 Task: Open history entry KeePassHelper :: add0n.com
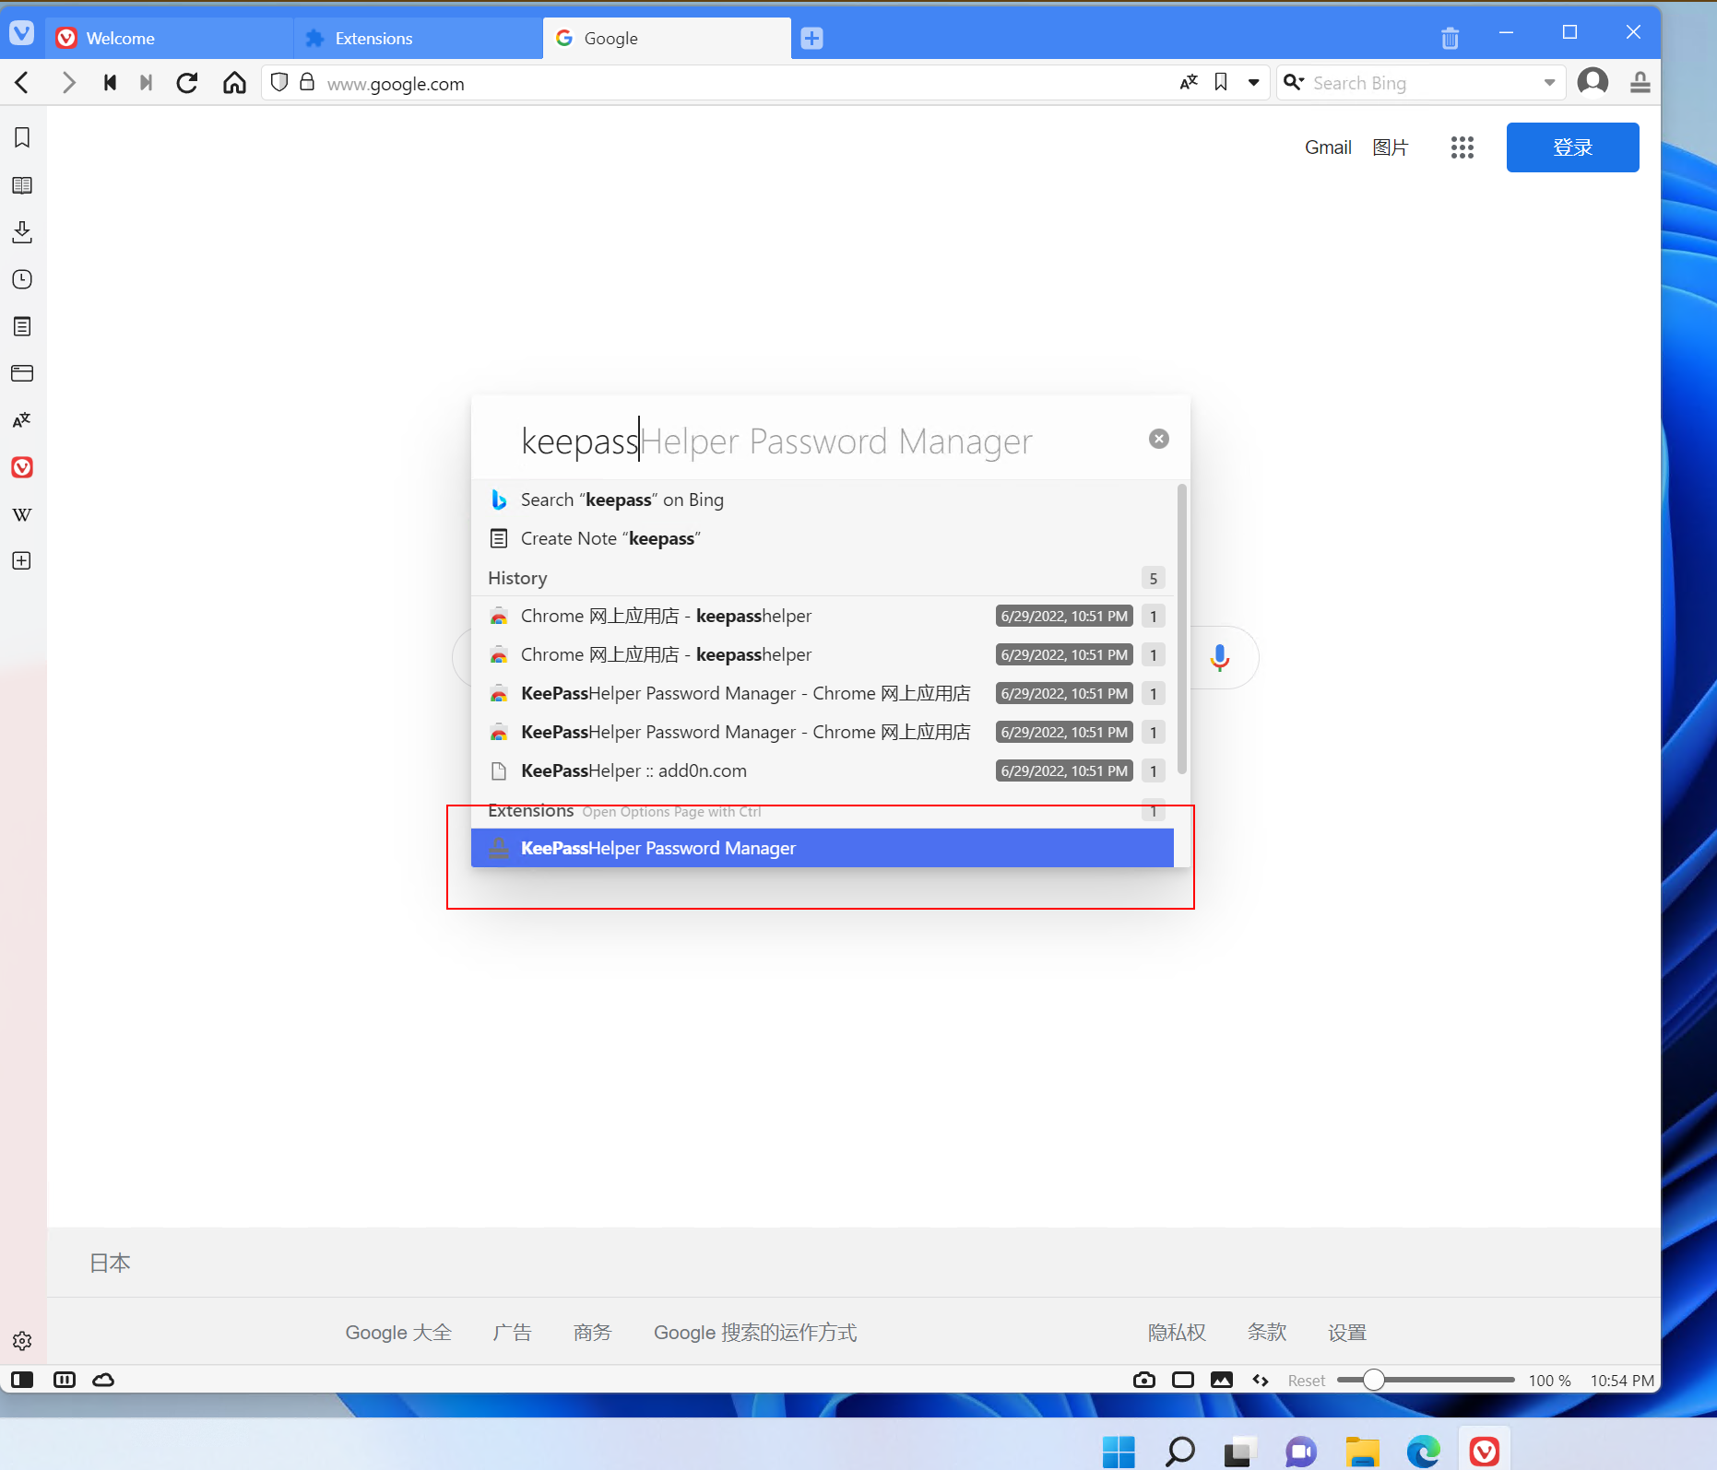pos(824,770)
